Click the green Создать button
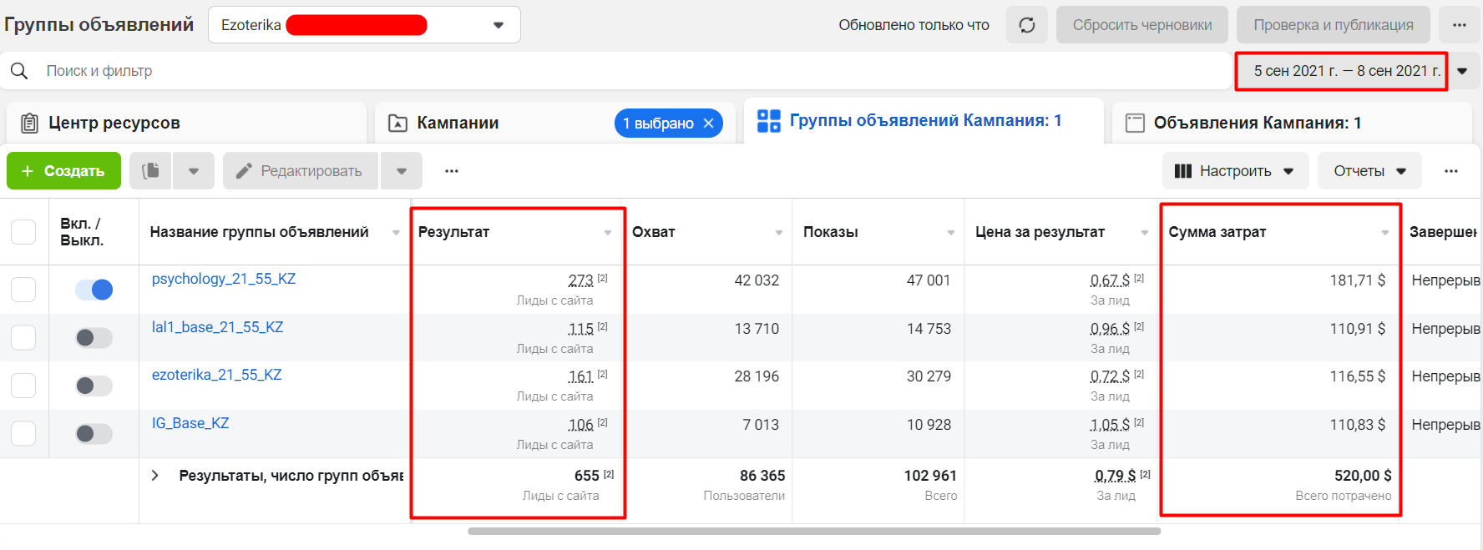 pyautogui.click(x=63, y=171)
